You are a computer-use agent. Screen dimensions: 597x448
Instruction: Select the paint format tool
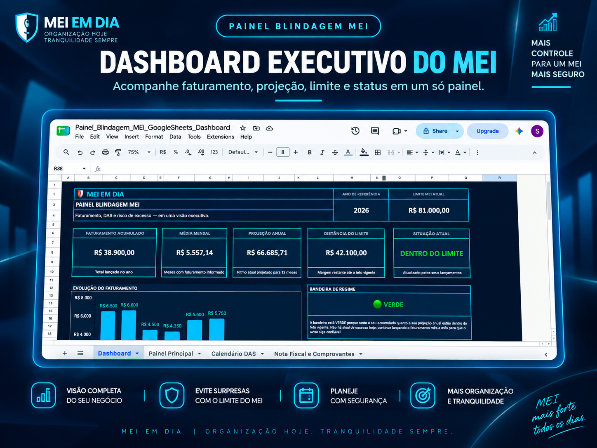118,152
